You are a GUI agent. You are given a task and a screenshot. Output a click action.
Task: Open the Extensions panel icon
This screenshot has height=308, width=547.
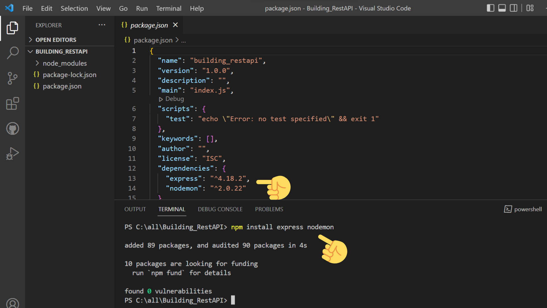(x=13, y=104)
